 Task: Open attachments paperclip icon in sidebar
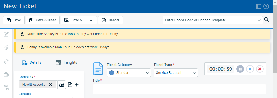tap(6, 48)
